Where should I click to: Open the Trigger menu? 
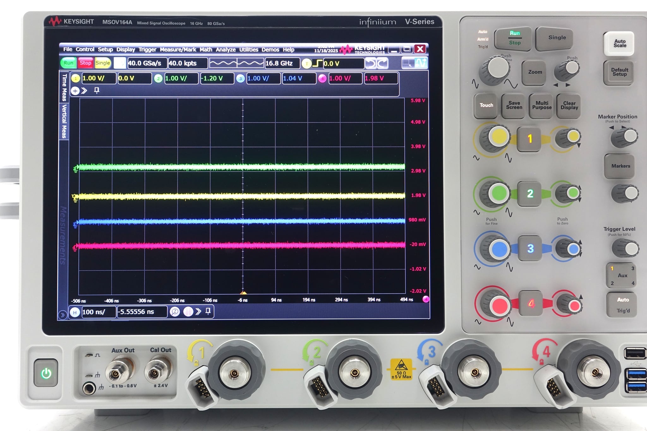coord(147,50)
